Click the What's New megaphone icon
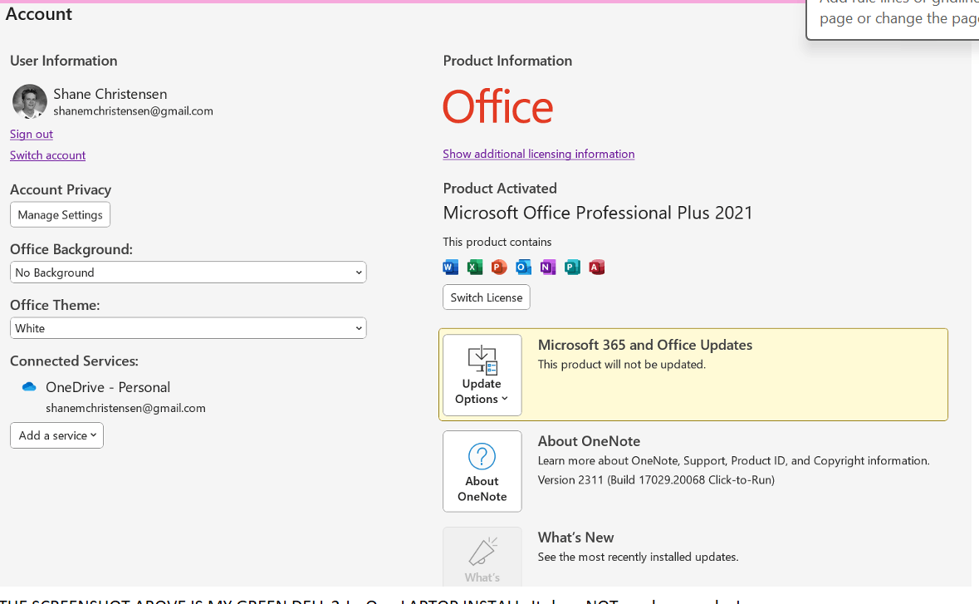The width and height of the screenshot is (979, 604). tap(482, 549)
